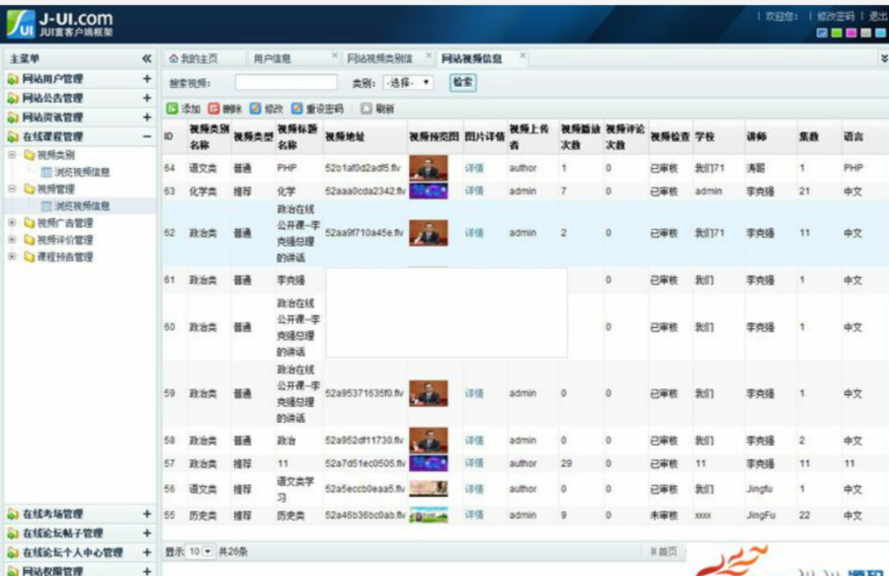The image size is (889, 576).
Task: Click the 添加 add icon in toolbar
Action: 172,109
